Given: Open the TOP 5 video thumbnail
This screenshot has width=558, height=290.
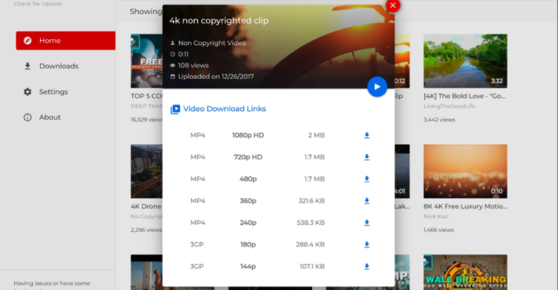Looking at the screenshot, I should click(x=147, y=61).
